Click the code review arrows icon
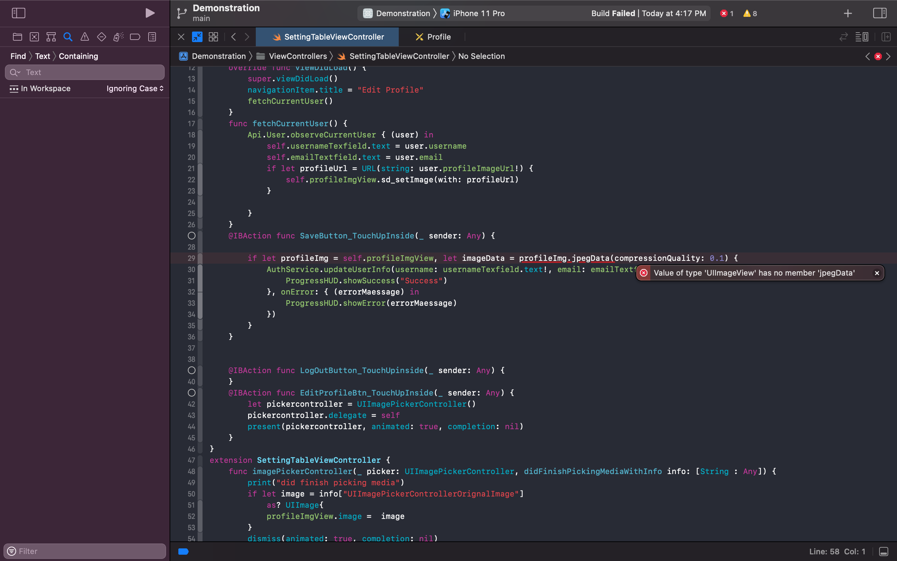 point(843,37)
